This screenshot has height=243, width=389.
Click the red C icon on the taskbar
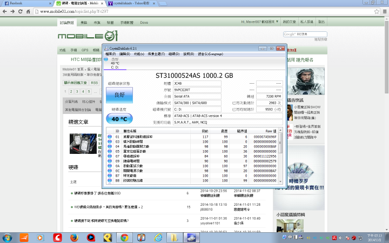coord(57,238)
